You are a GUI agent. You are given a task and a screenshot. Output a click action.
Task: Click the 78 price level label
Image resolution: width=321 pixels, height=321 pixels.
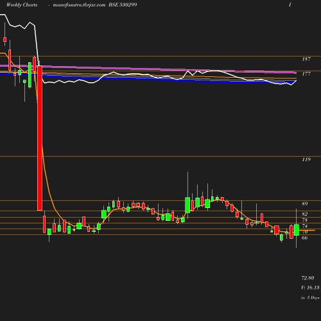click(x=305, y=220)
